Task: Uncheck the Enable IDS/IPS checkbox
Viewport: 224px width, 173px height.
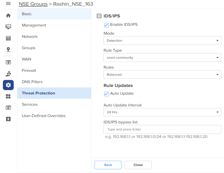Action: pos(106,25)
